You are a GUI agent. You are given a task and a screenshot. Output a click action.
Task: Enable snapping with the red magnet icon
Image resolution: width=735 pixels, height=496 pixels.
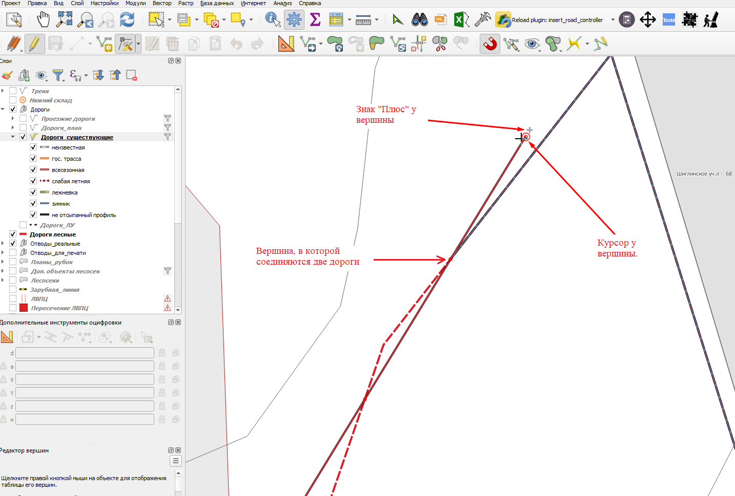tap(490, 44)
